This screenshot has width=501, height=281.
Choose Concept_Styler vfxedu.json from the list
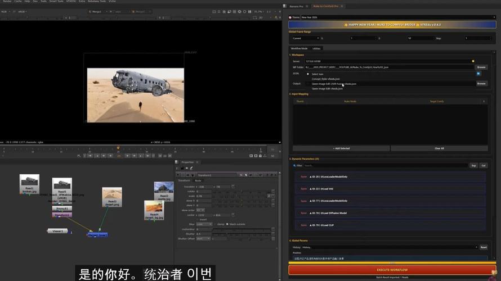pyautogui.click(x=325, y=79)
